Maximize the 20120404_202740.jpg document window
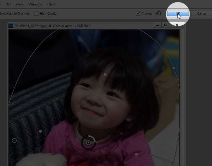 pos(166,25)
